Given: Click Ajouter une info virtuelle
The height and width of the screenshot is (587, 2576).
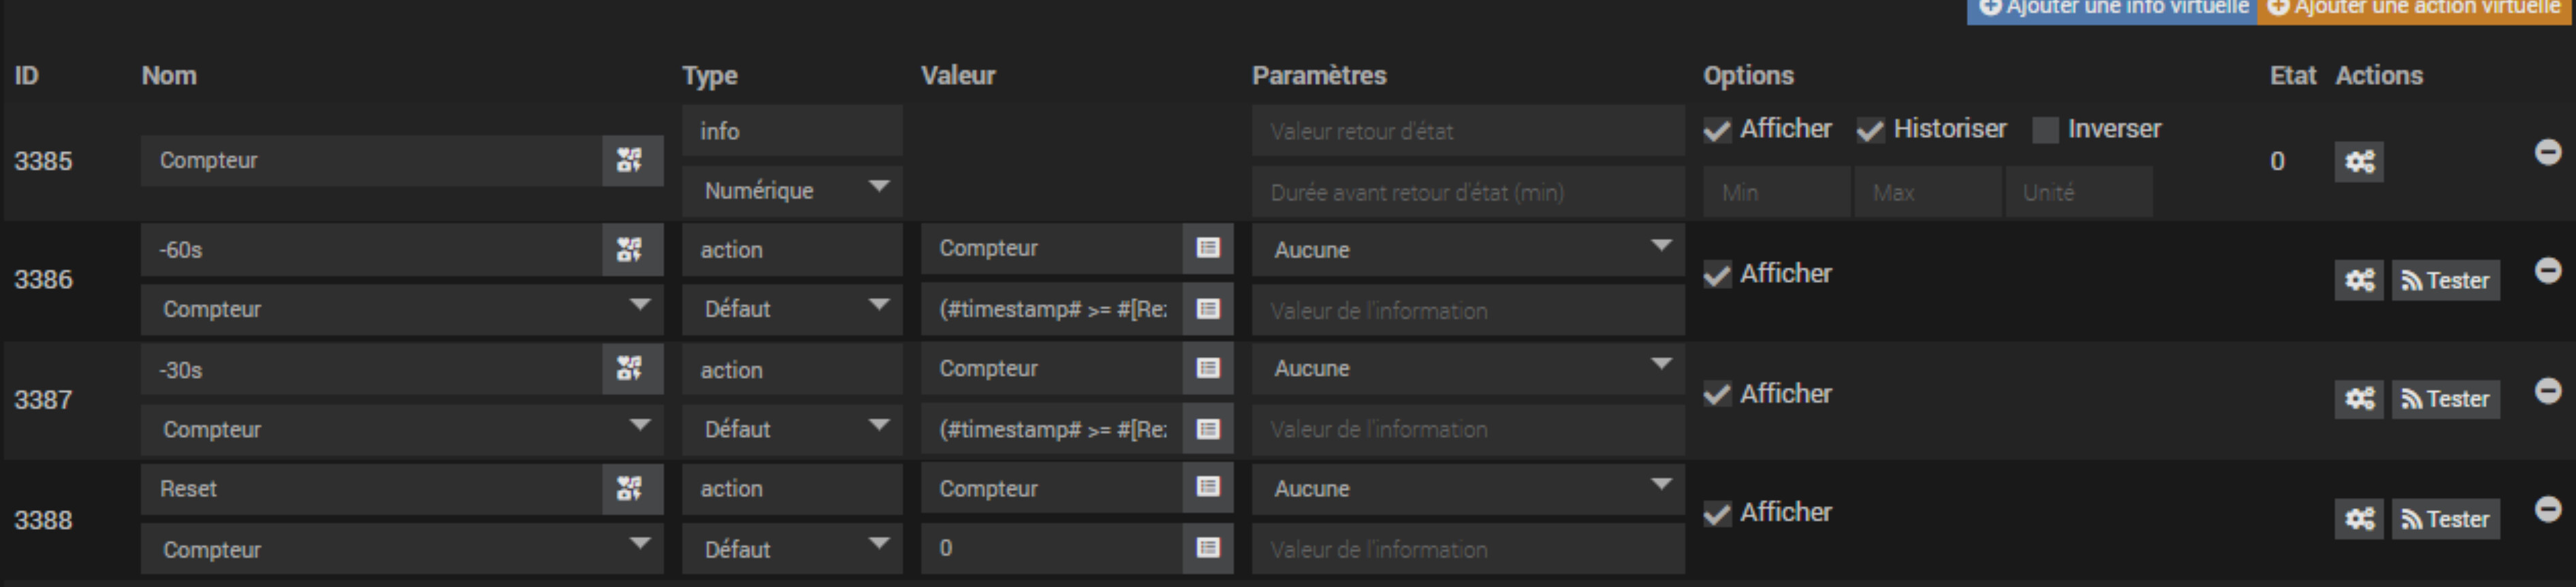Looking at the screenshot, I should point(2111,9).
